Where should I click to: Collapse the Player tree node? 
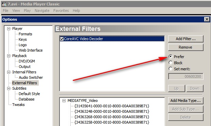(8, 29)
